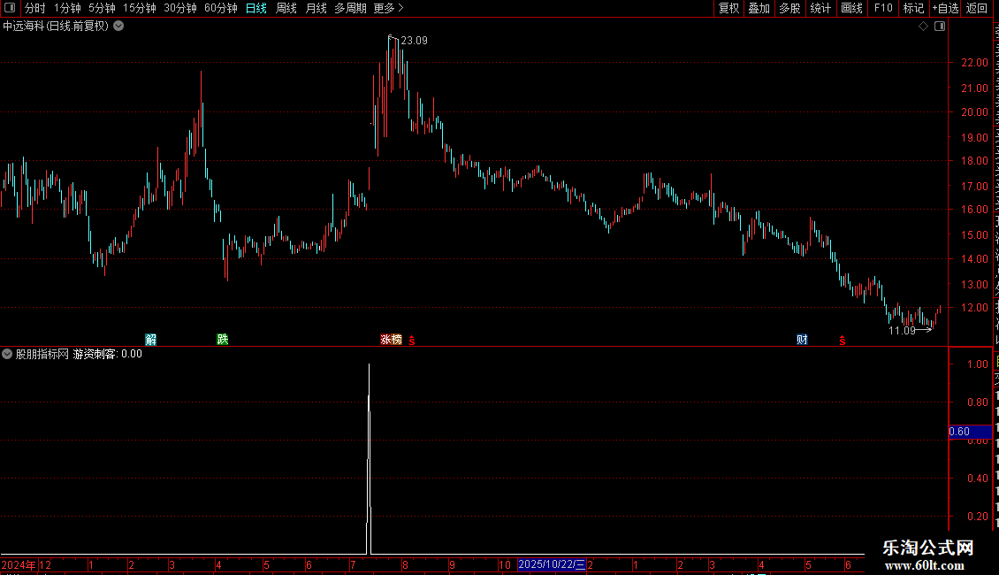This screenshot has width=999, height=575.
Task: Toggle the sidebar panel icon at top-left
Action: pyautogui.click(x=10, y=8)
